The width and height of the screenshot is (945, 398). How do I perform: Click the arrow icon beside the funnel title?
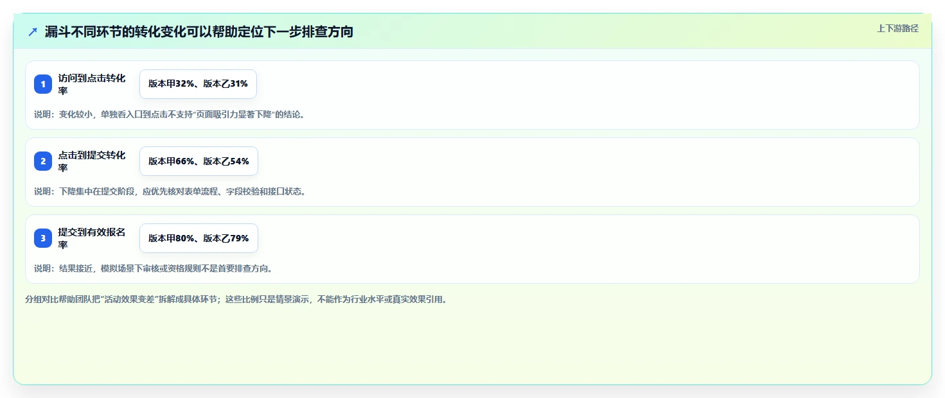click(32, 31)
